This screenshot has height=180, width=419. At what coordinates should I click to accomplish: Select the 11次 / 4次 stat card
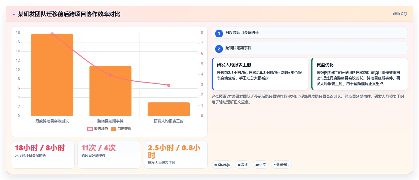(x=109, y=154)
